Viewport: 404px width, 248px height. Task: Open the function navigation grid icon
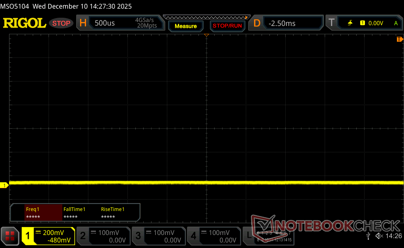tap(10, 236)
